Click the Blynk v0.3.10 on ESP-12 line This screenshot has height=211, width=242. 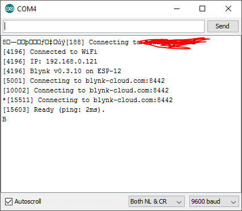tap(62, 71)
